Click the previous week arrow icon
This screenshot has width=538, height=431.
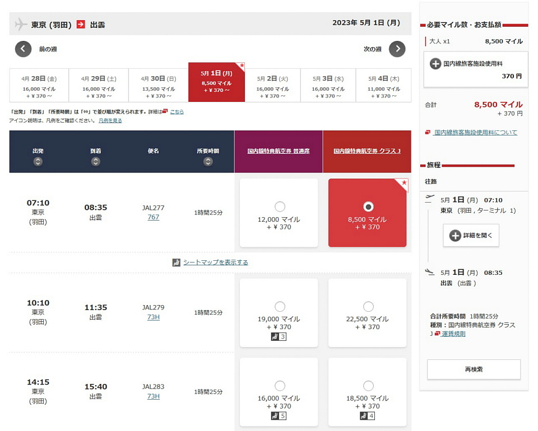[x=23, y=49]
